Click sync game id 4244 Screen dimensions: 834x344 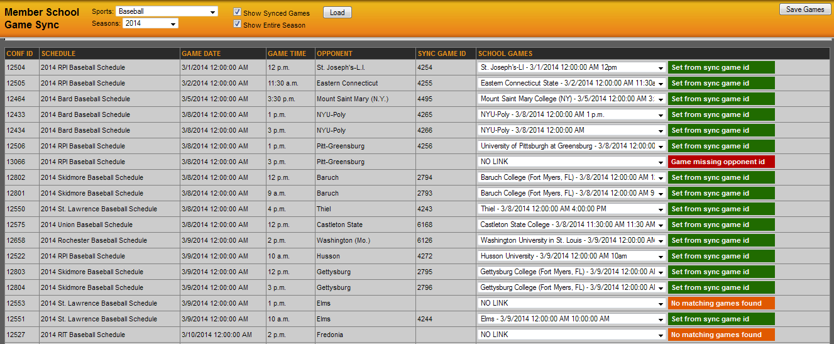[424, 319]
